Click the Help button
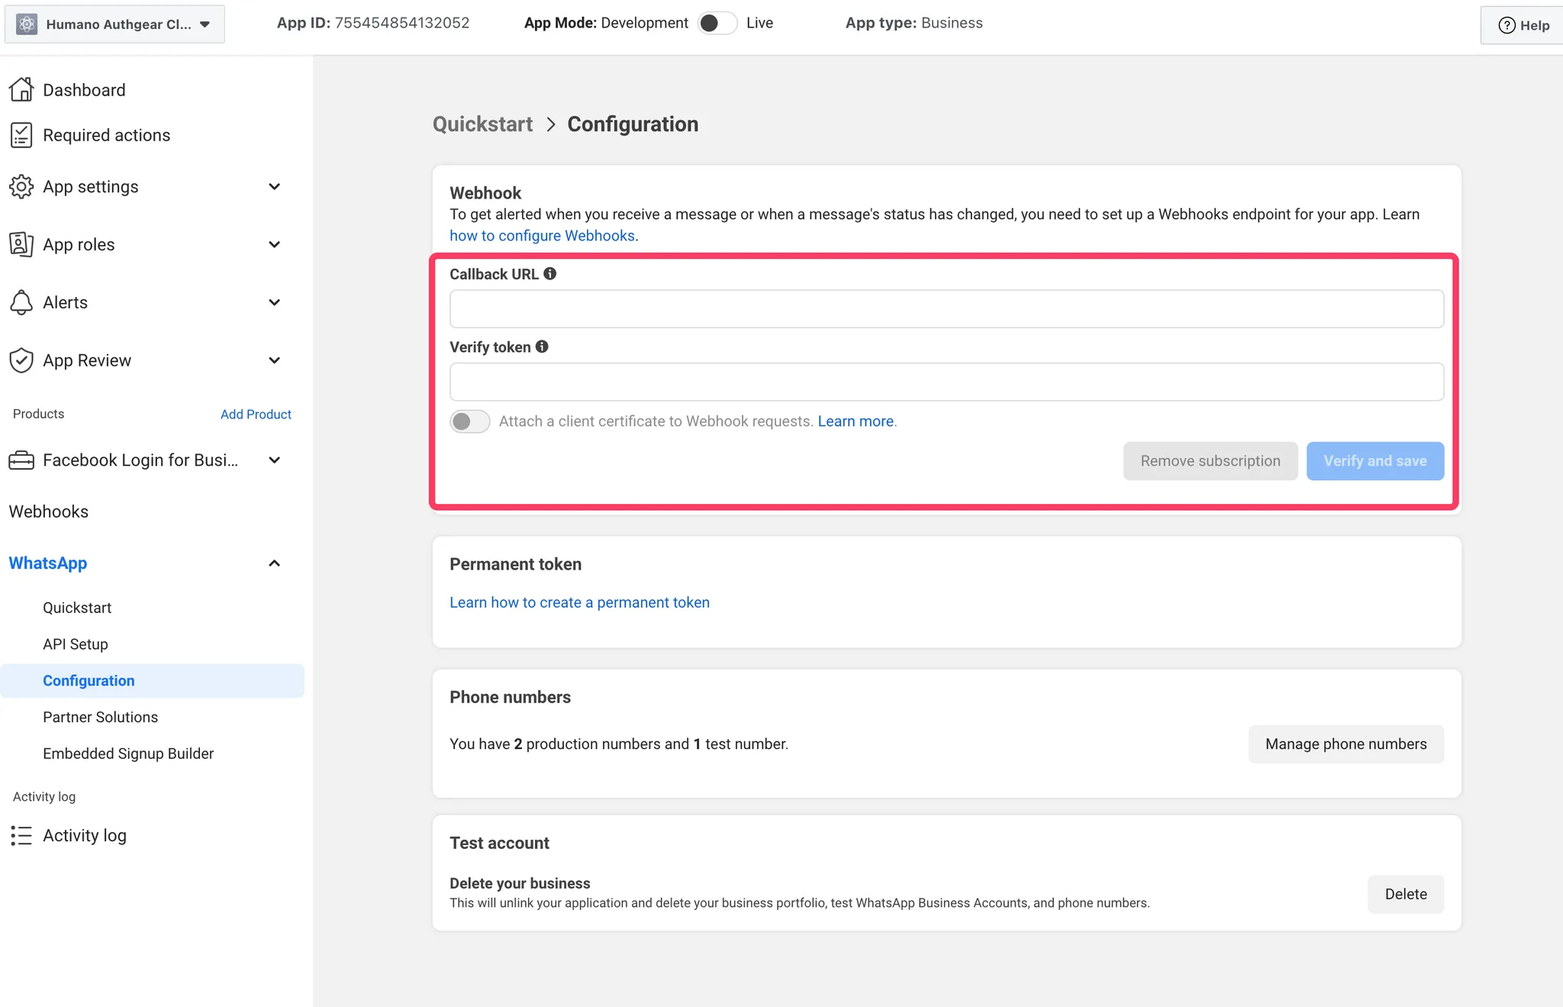The image size is (1563, 1007). (1523, 25)
